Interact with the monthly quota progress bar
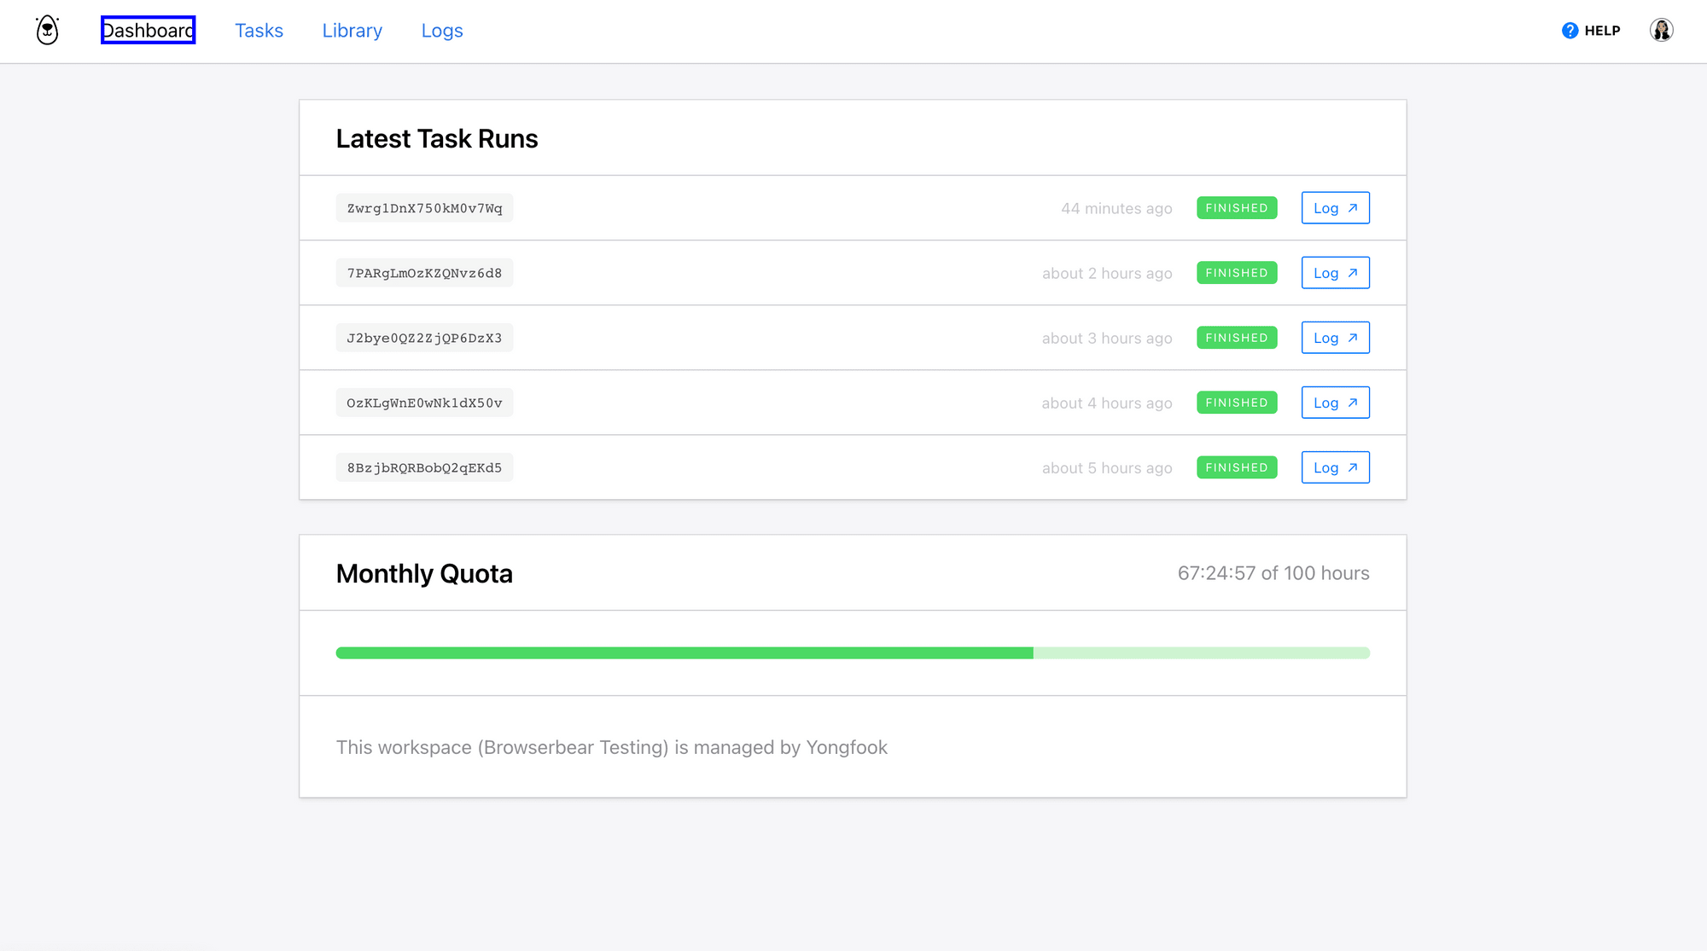 click(x=853, y=652)
